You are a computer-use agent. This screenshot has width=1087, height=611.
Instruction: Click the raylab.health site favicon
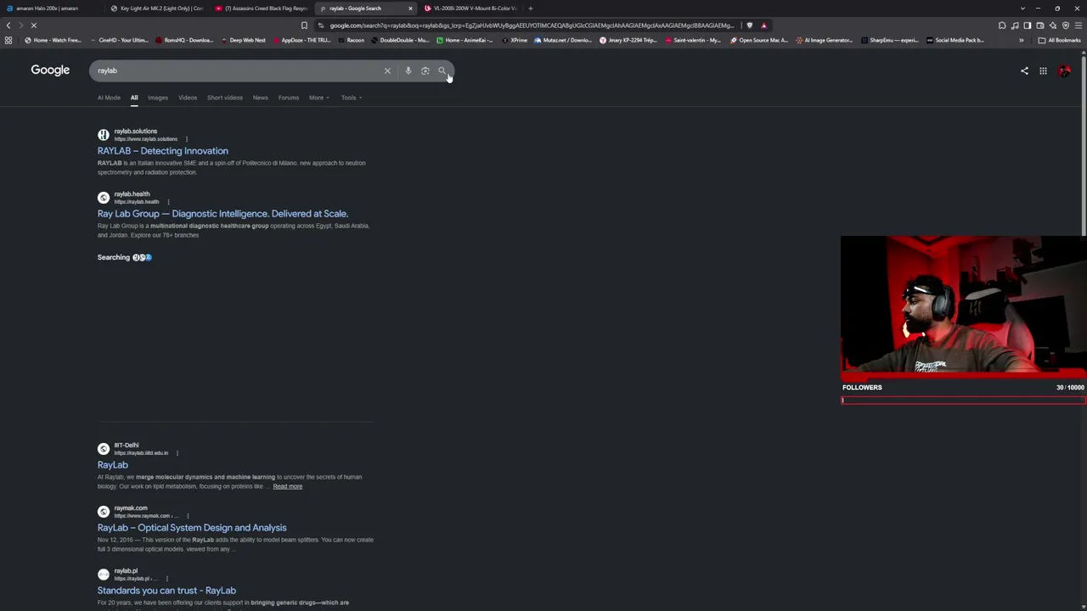[104, 198]
